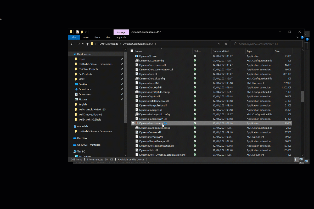Expand chevron after DynamoCoreRuntime2.11.1 in path
The height and width of the screenshot is (209, 314).
[156, 44]
